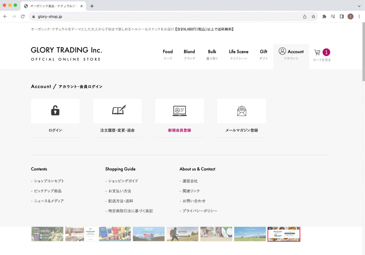365x255 pixels.
Task: Reload the page
Action: coord(23,16)
